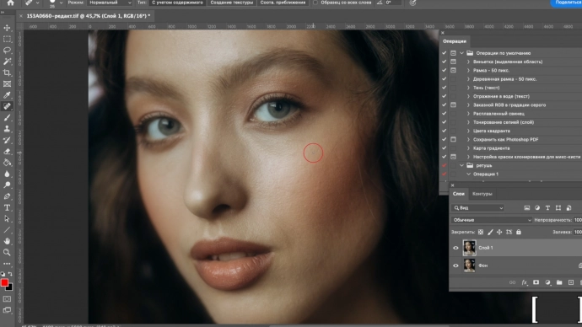Viewport: 582px width, 327px height.
Task: Select the Dodge tool
Action: click(x=7, y=185)
